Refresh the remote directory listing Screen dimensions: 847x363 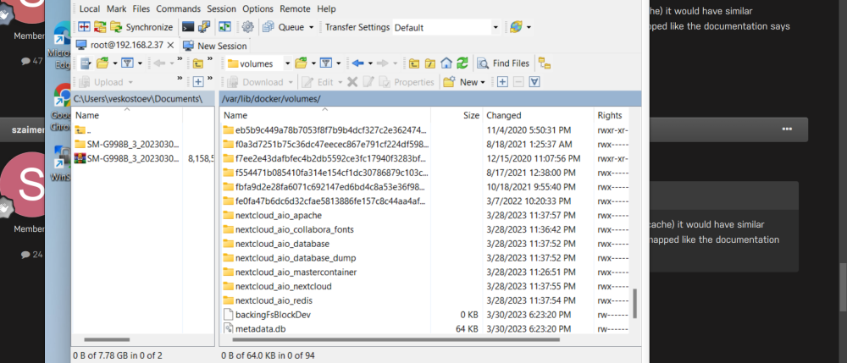(x=462, y=63)
